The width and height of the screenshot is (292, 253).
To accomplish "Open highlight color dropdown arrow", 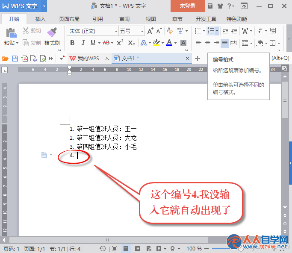I will (162, 43).
